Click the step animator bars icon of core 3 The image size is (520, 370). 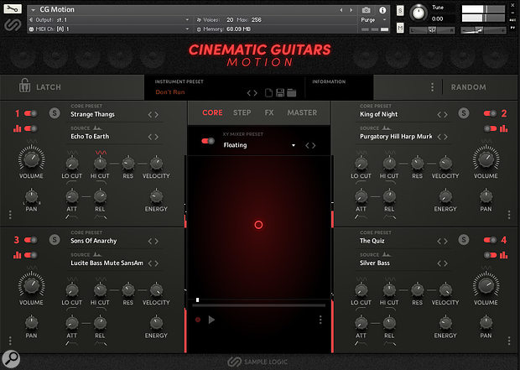tap(17, 255)
